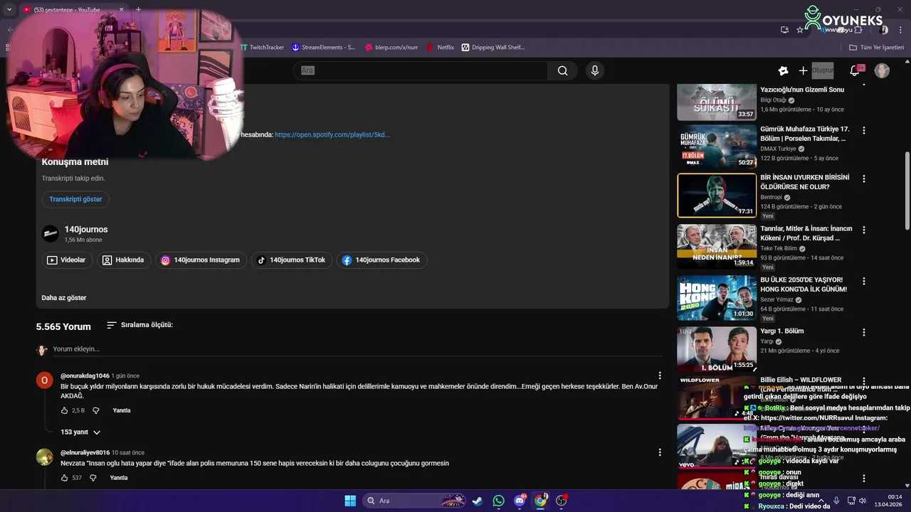The height and width of the screenshot is (512, 911).
Task: Open more options for Hong Kong video
Action: 864,282
